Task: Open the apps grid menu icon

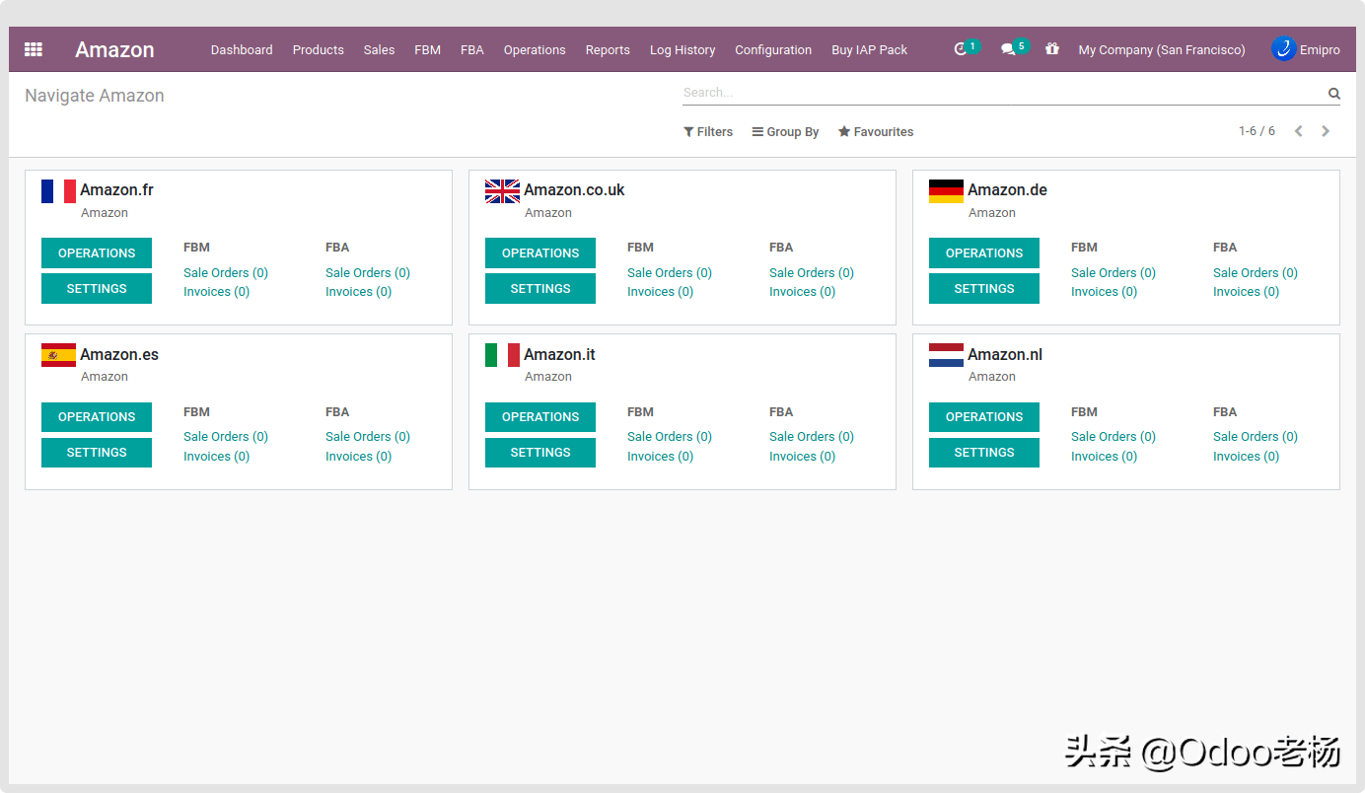Action: 34,49
